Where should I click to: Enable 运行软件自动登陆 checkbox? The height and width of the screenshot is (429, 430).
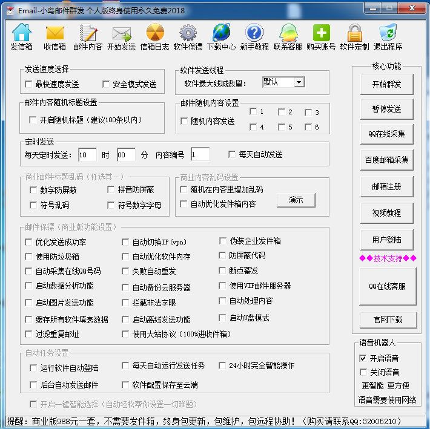(x=33, y=368)
